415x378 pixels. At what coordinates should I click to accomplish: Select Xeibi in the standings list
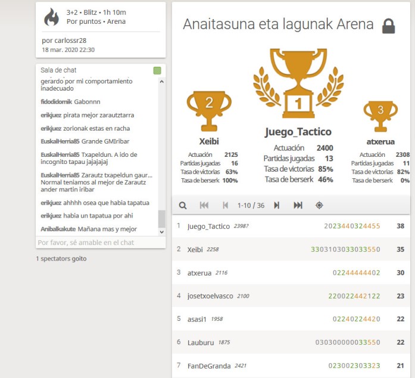click(x=195, y=249)
